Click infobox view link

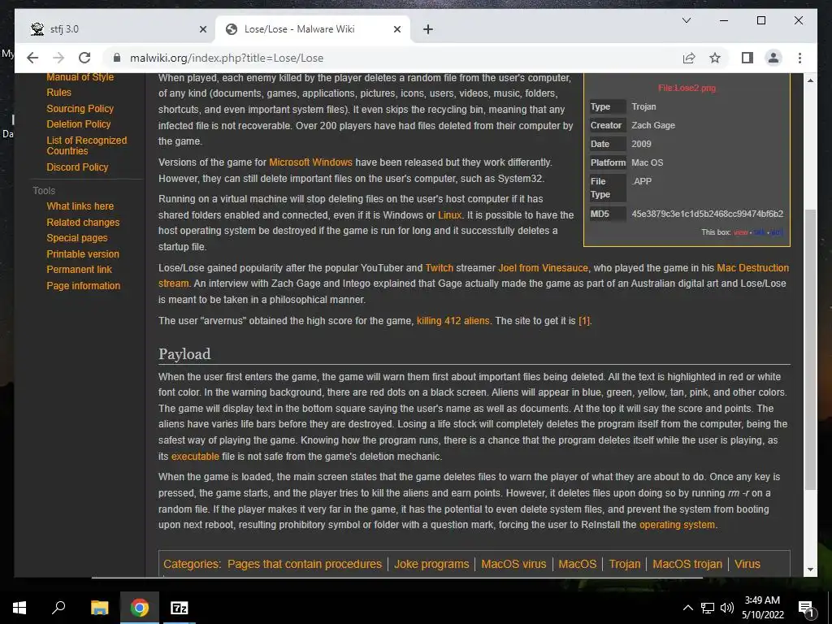(x=741, y=232)
